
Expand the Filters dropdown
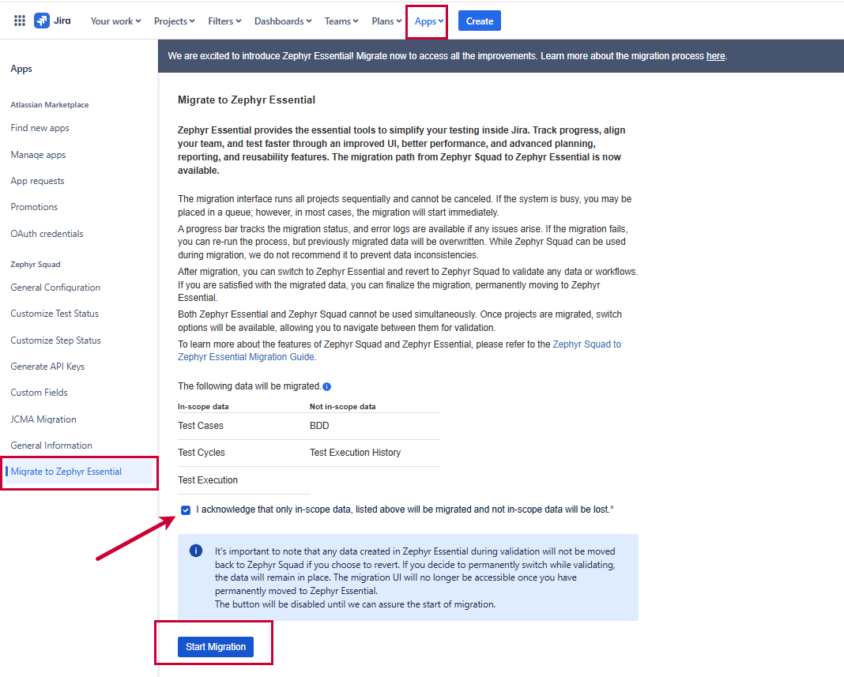[x=224, y=21]
